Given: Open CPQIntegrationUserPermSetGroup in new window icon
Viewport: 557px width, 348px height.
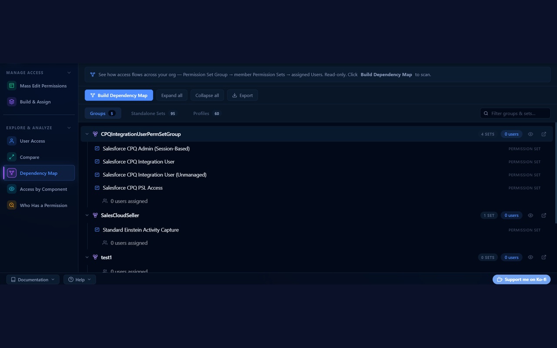Looking at the screenshot, I should pyautogui.click(x=544, y=134).
